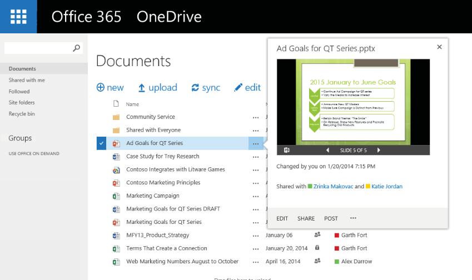The height and width of the screenshot is (280, 472).
Task: Click the PowerPoint menu icon in preview bar
Action: pyautogui.click(x=286, y=150)
